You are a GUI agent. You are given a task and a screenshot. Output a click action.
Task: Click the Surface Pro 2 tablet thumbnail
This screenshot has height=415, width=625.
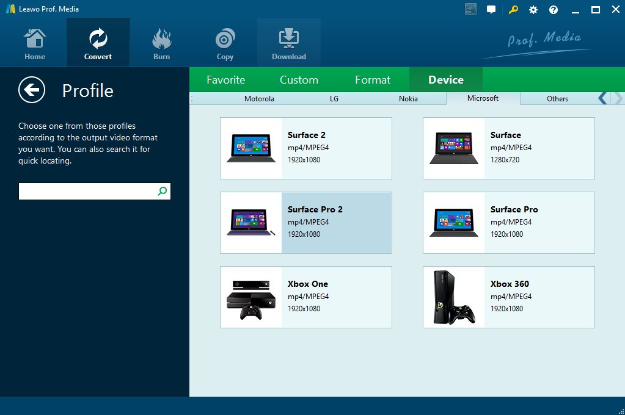pos(251,222)
